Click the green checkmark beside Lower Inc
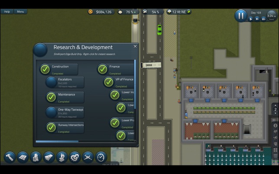 [115, 95]
